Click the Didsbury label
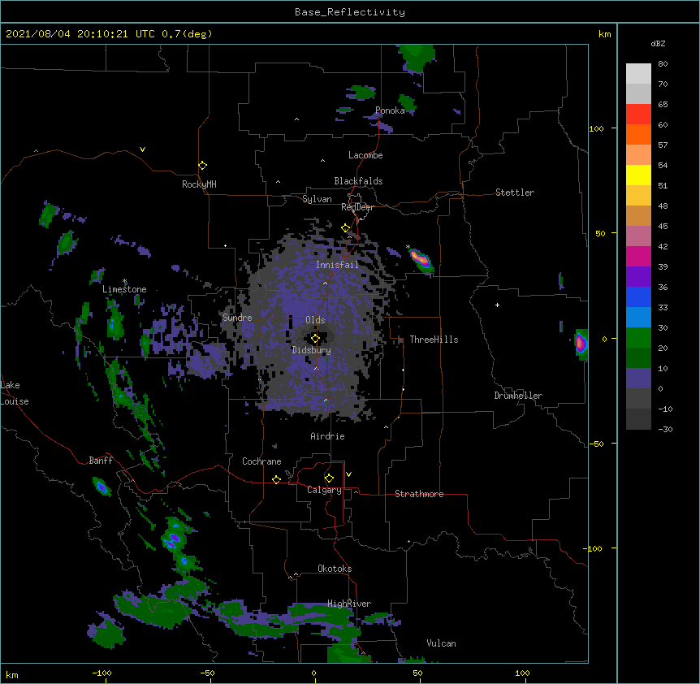 point(312,350)
